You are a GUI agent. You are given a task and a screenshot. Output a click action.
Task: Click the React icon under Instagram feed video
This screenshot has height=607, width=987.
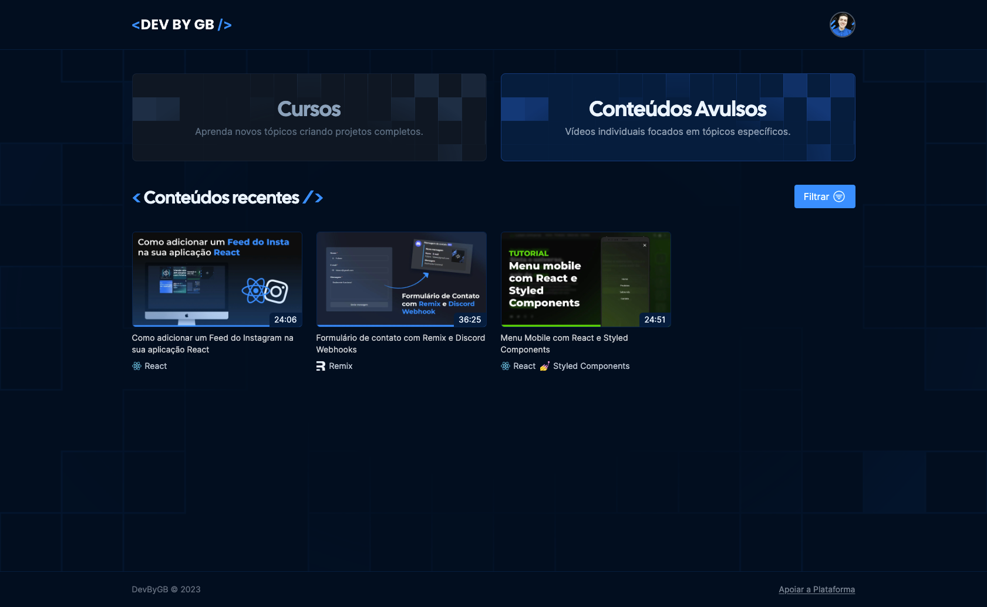(x=137, y=366)
